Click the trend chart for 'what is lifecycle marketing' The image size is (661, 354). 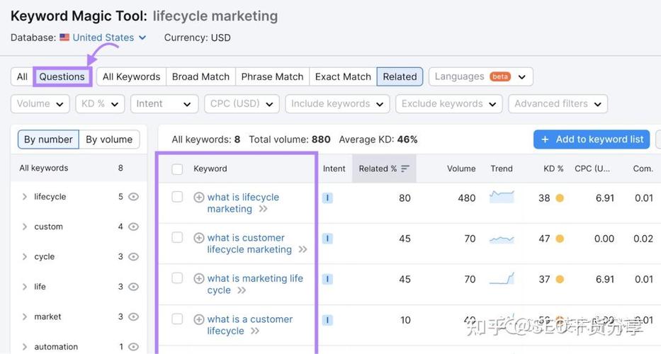(x=502, y=197)
